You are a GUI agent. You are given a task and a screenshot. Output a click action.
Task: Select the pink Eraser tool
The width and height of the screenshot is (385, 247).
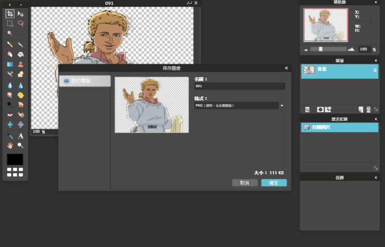pos(10,54)
